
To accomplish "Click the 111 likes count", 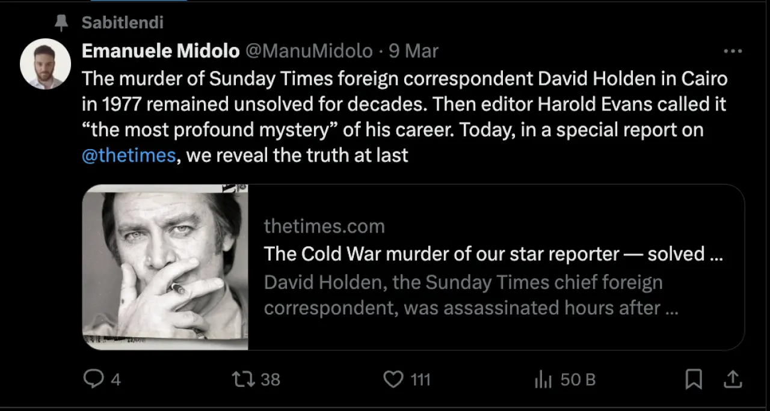I will 420,380.
